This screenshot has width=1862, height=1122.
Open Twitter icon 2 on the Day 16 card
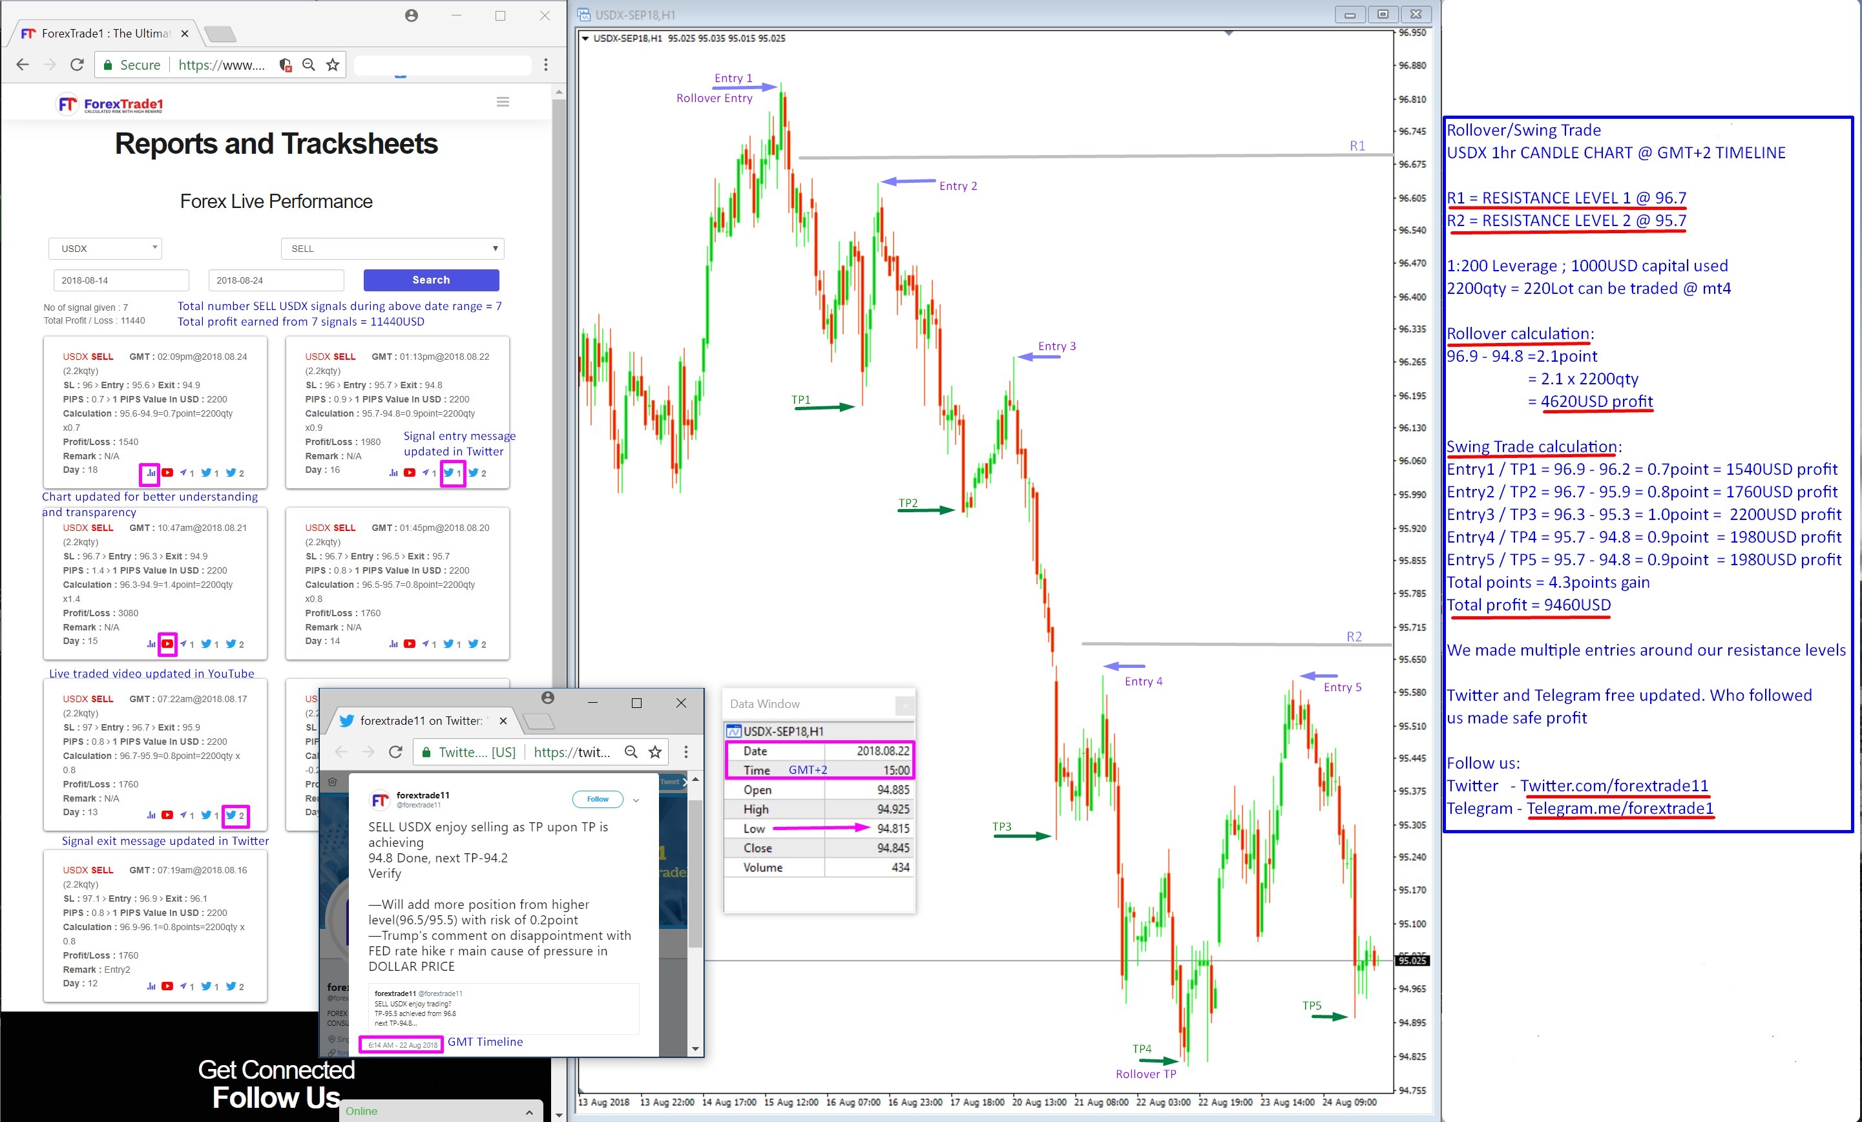473,473
